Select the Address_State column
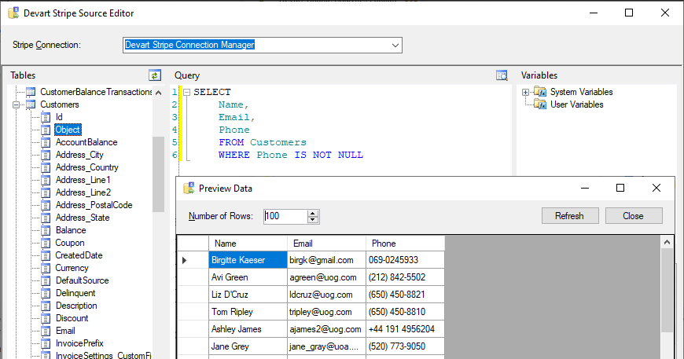Viewport: 684px width, 359px height. pos(83,218)
